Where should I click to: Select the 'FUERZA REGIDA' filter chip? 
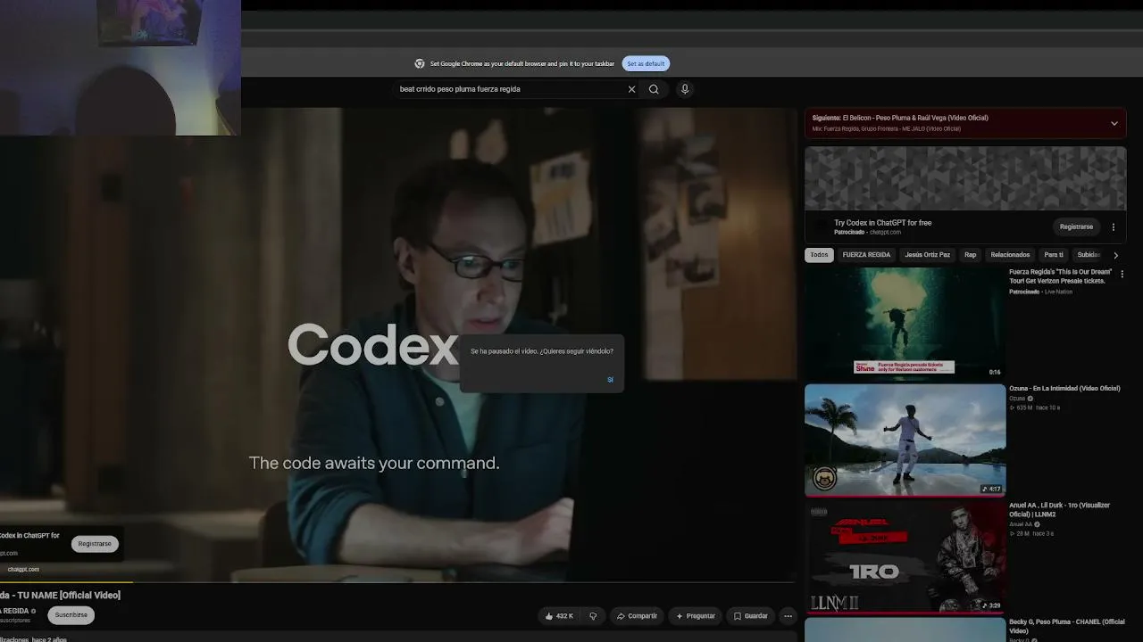[866, 255]
